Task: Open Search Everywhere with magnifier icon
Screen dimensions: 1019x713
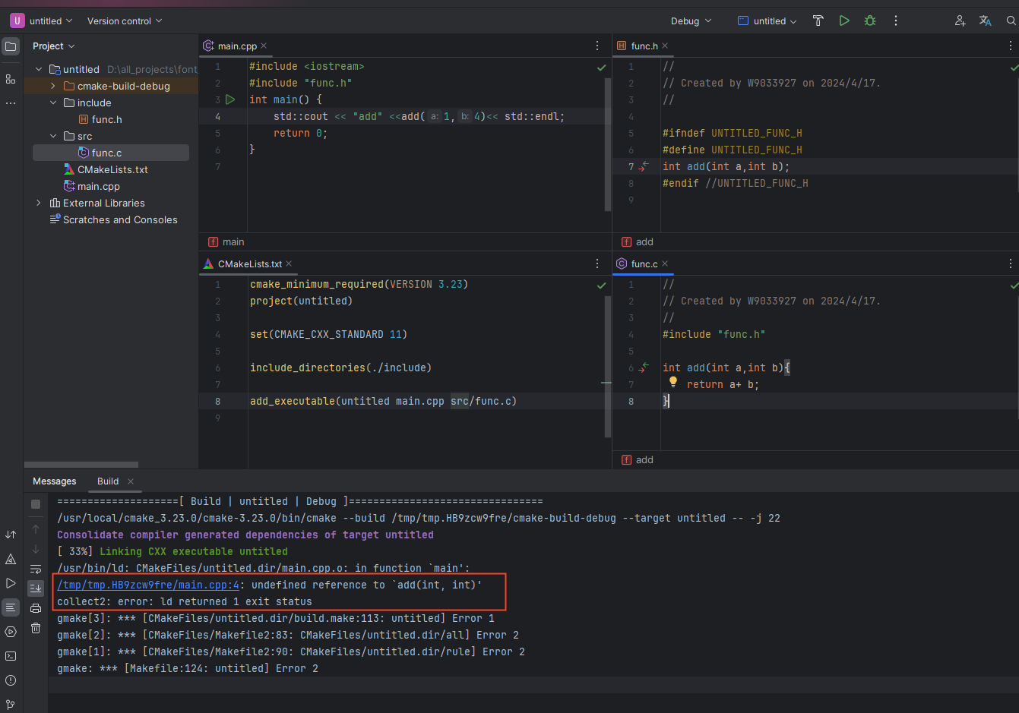Action: (x=1011, y=21)
